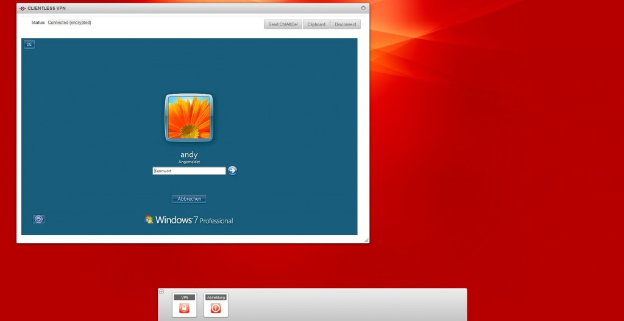Open the Ease of Access icon

[x=38, y=219]
